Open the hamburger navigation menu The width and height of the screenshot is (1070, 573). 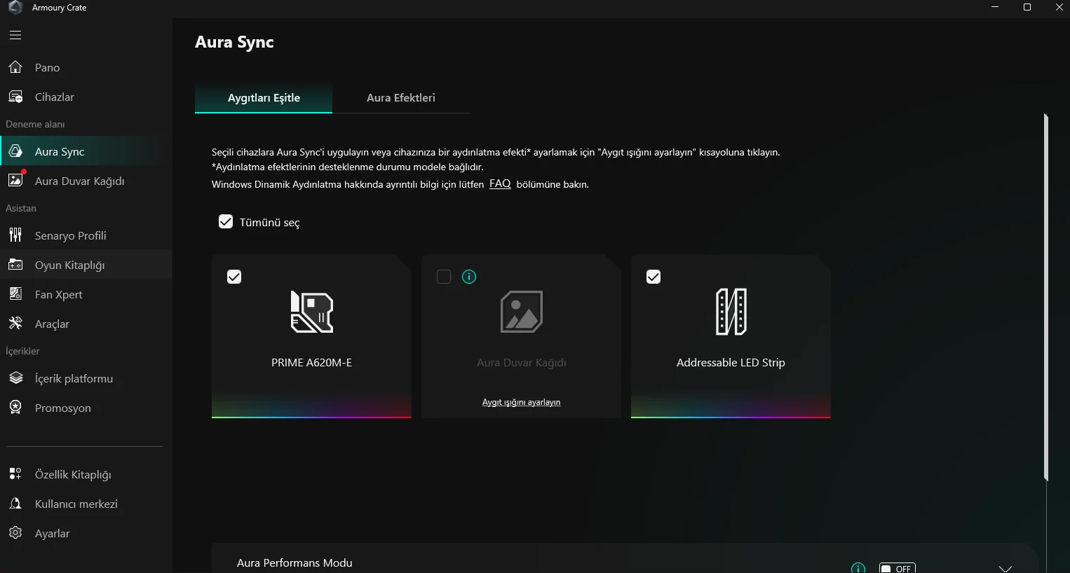(x=15, y=35)
